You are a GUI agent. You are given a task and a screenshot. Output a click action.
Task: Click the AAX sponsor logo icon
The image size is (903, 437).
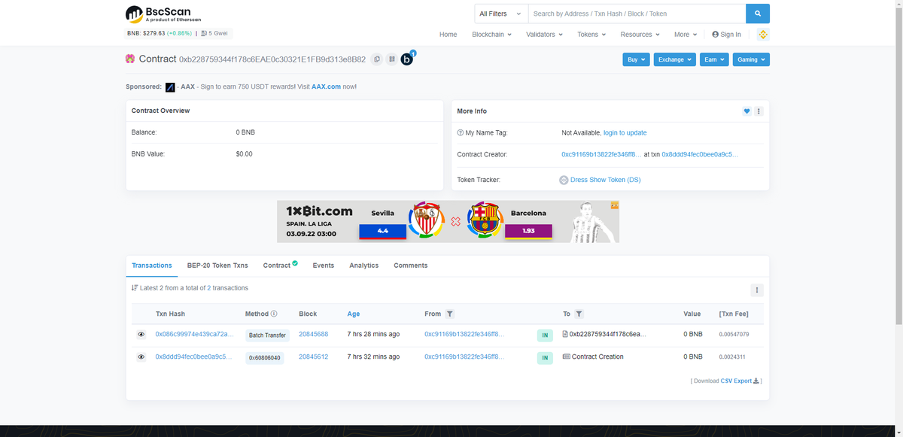coord(170,87)
